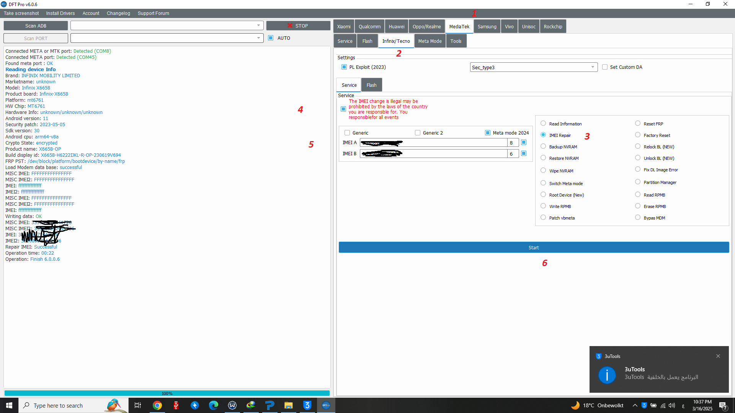Click the Scan PORT button
The image size is (735, 413).
coord(36,38)
